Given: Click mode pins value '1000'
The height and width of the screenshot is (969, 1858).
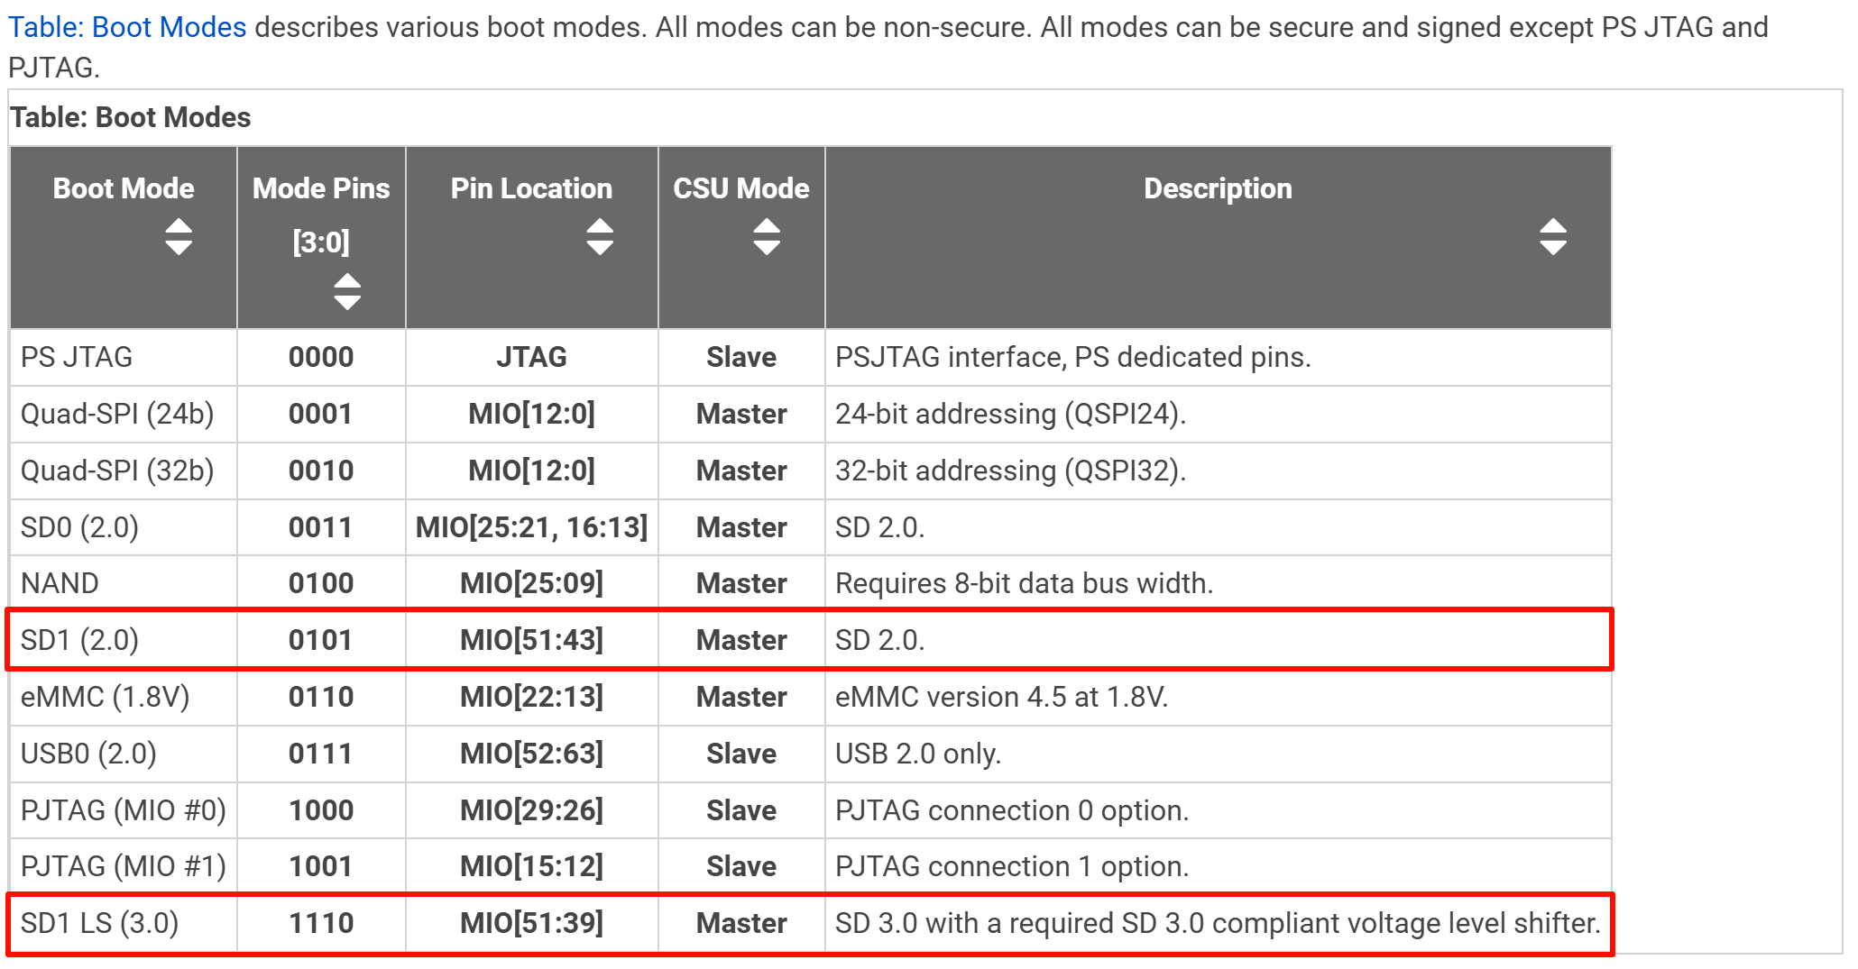Looking at the screenshot, I should point(321,810).
